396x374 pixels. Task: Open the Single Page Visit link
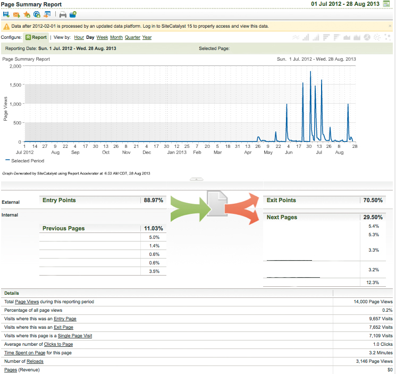(75, 336)
